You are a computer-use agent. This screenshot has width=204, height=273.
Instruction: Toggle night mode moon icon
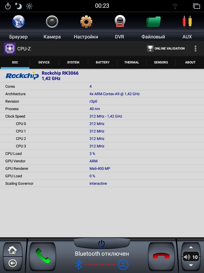click(x=18, y=6)
